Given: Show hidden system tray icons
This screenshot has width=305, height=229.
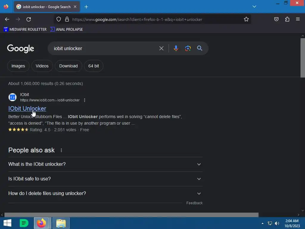Looking at the screenshot, I should click(262, 223).
